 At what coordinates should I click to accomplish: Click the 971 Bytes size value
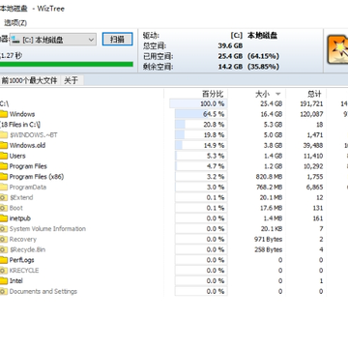[x=268, y=239]
